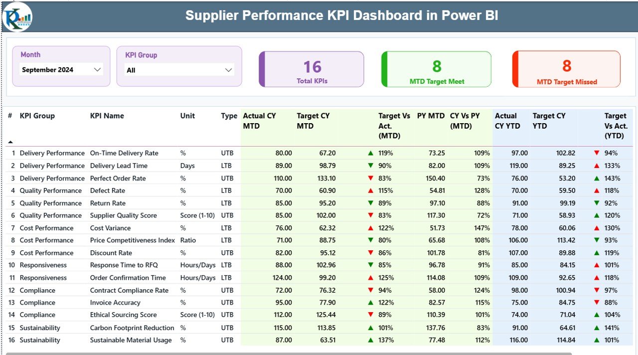
Task: Click green YTD arrow beside 120%
Action: point(597,215)
